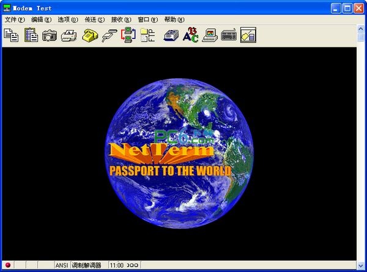367x272 pixels.
Task: Click the 11:00 time status field
Action: tap(117, 265)
